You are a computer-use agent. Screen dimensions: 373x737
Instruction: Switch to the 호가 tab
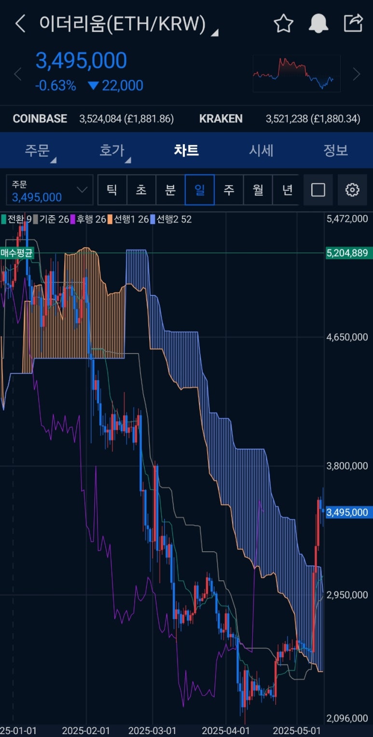112,150
